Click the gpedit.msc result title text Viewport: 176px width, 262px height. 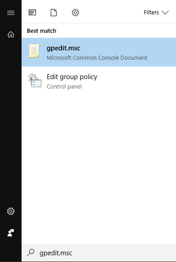[x=63, y=48]
